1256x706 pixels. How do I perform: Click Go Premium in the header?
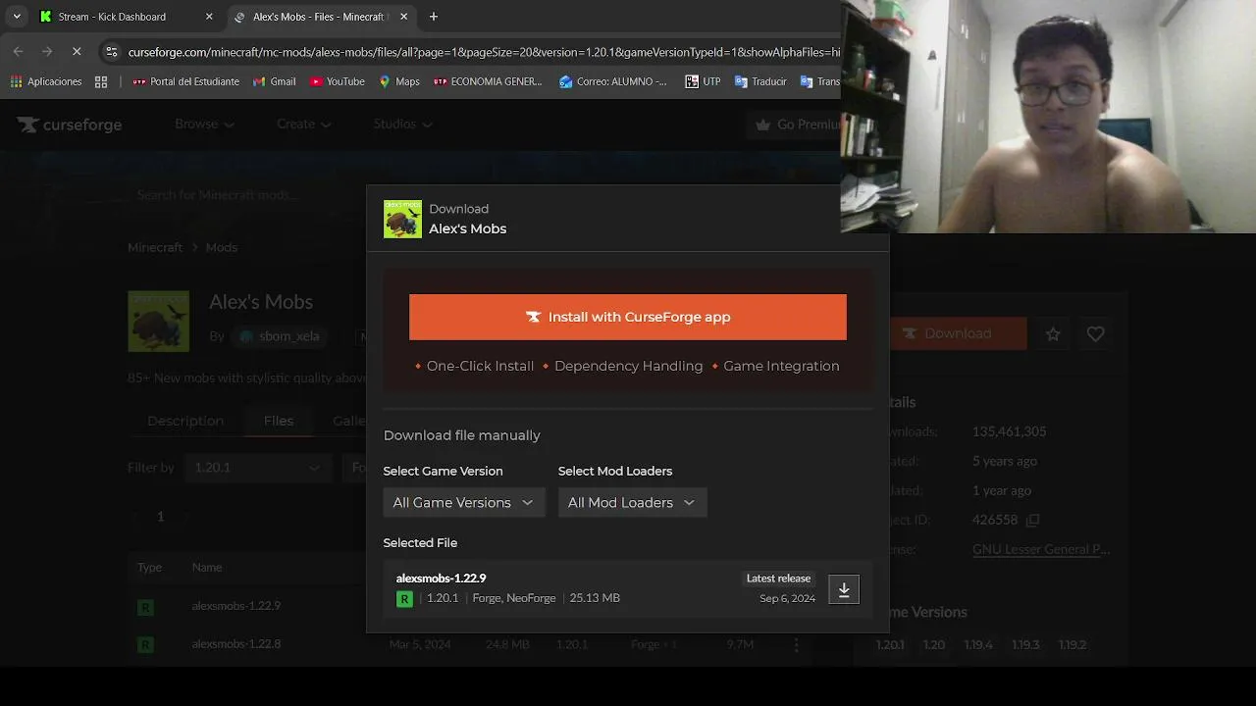click(x=798, y=125)
